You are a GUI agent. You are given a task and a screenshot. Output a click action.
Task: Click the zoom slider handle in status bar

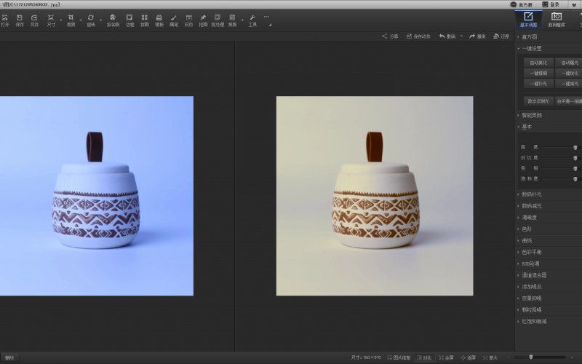(531, 357)
